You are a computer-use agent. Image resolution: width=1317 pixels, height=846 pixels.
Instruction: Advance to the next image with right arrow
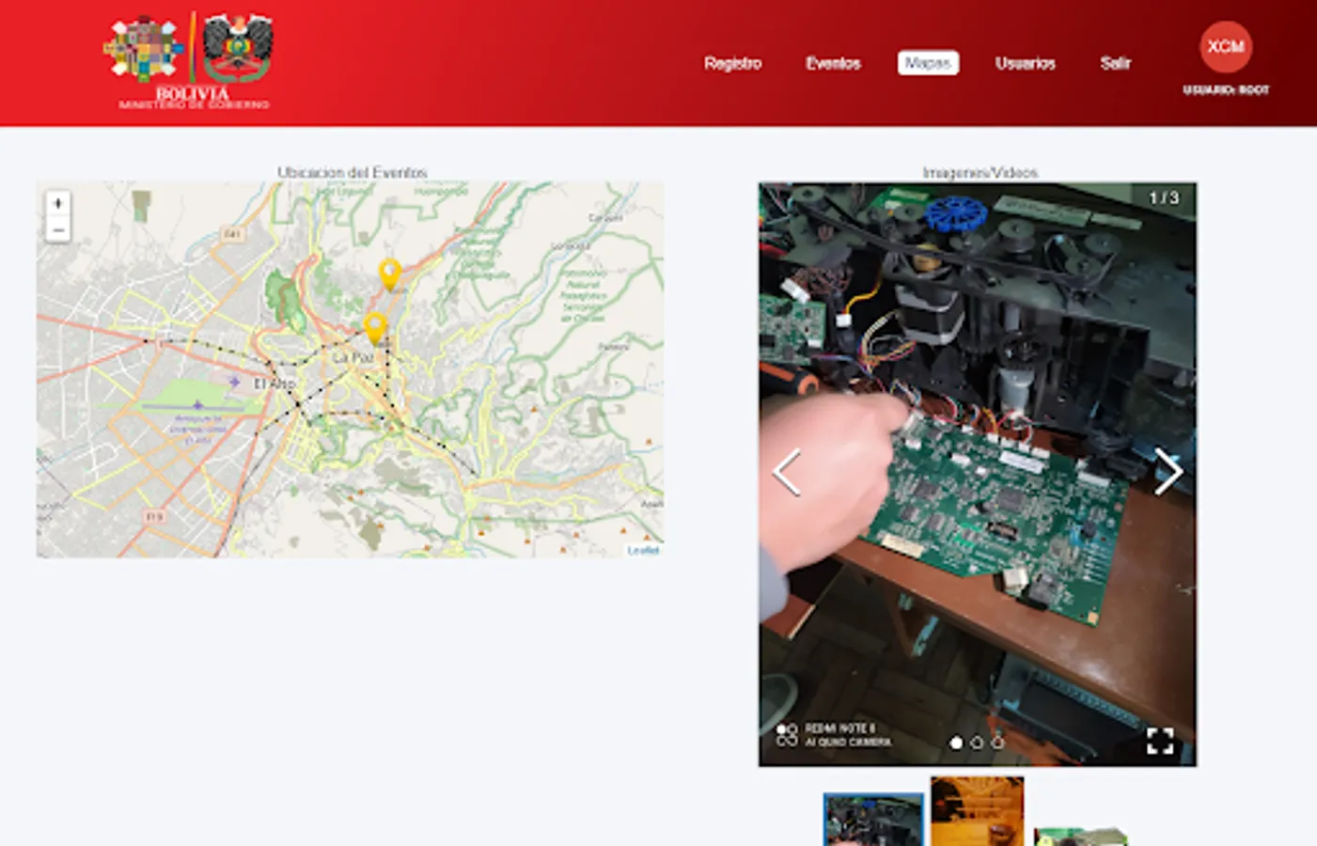[x=1170, y=470]
